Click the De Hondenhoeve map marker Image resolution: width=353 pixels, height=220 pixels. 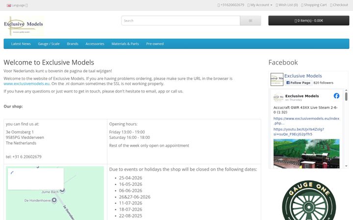pos(54,200)
